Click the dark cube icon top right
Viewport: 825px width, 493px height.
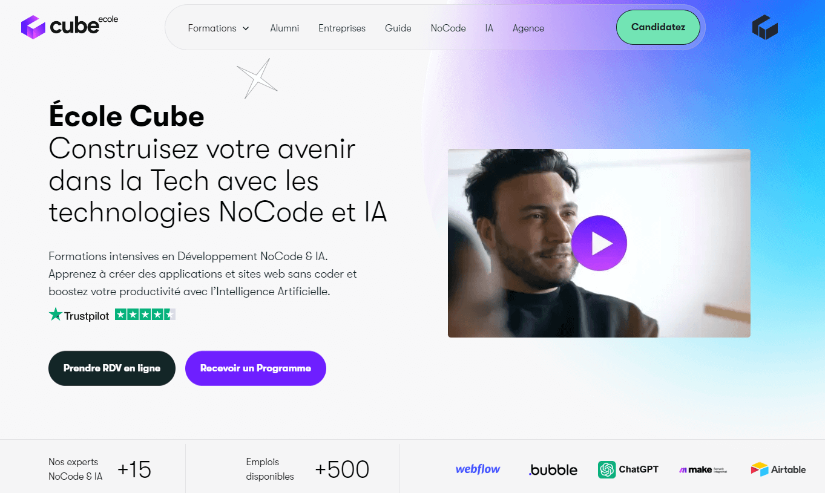click(764, 28)
